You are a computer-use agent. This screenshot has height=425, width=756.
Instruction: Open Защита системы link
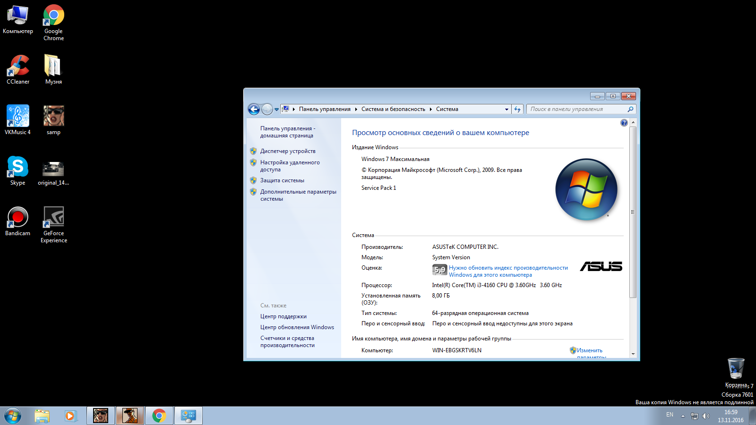pos(282,180)
